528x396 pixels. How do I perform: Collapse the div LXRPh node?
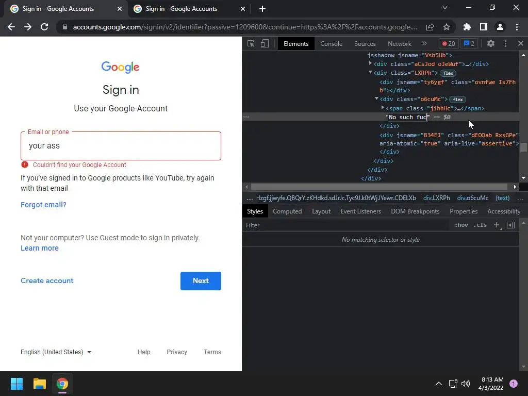pyautogui.click(x=370, y=72)
